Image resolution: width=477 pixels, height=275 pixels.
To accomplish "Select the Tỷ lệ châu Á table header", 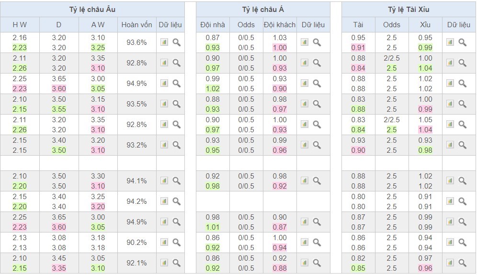I will tap(263, 10).
